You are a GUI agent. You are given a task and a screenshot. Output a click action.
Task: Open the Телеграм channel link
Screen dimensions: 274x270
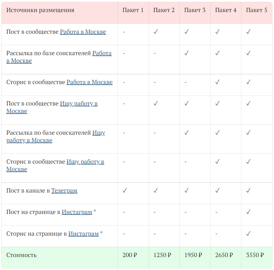pos(64,190)
